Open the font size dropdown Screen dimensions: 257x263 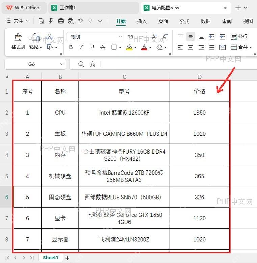pyautogui.click(x=143, y=36)
